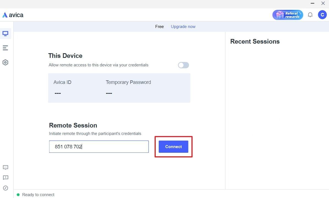
Task: Click the Ready to connect status indicator
Action: [x=35, y=194]
